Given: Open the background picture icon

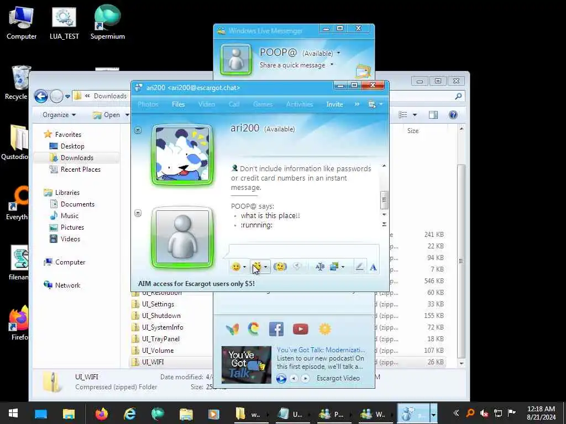Looking at the screenshot, I should click(x=334, y=267).
